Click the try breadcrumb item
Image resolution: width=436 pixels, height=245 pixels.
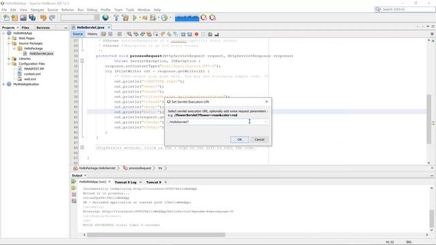(x=160, y=168)
